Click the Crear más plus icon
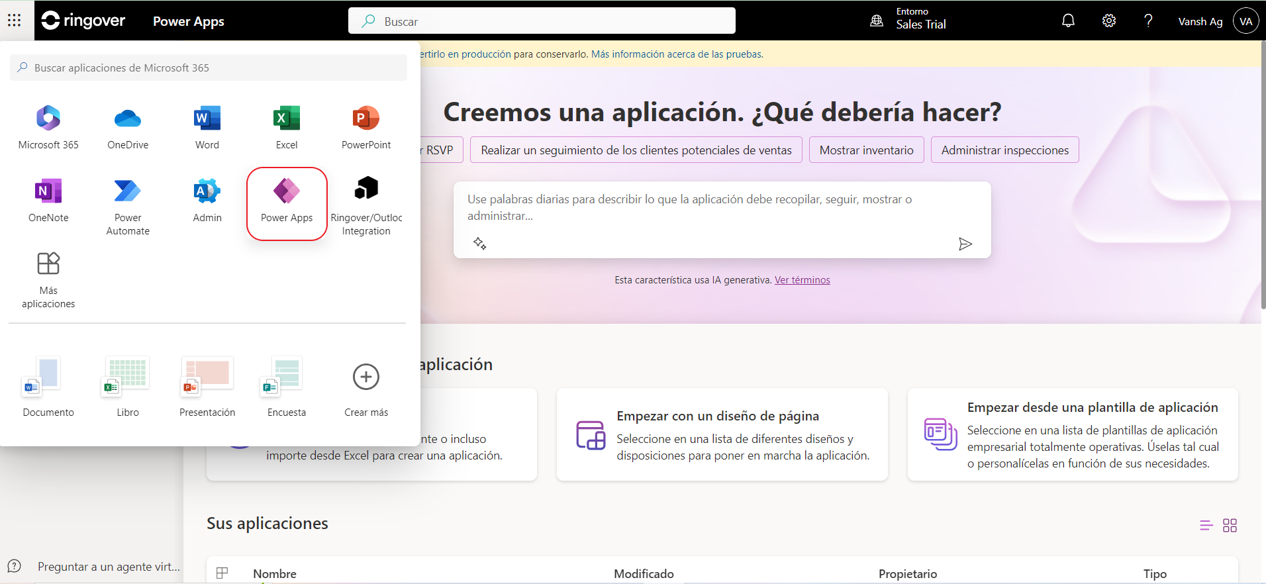1266x584 pixels. coord(366,377)
